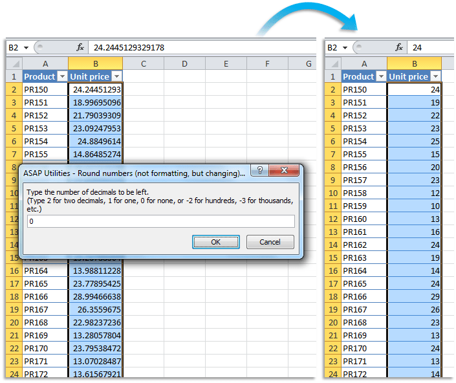The image size is (456, 383).
Task: Click OK in the Round numbers dialog
Action: tap(216, 242)
